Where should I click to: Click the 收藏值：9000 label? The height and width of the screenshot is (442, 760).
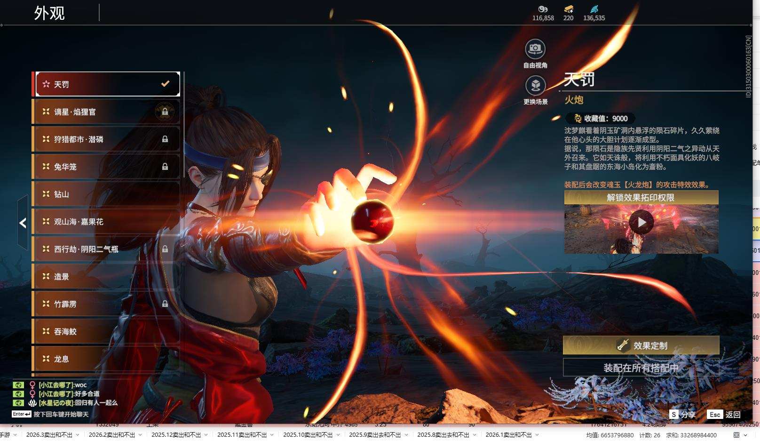point(606,119)
